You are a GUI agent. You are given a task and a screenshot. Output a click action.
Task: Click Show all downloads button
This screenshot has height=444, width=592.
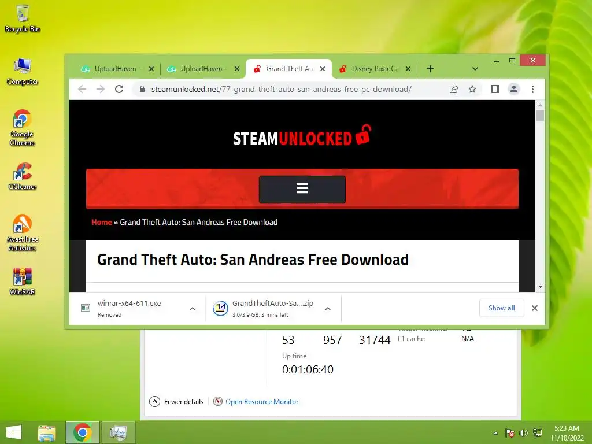tap(501, 308)
